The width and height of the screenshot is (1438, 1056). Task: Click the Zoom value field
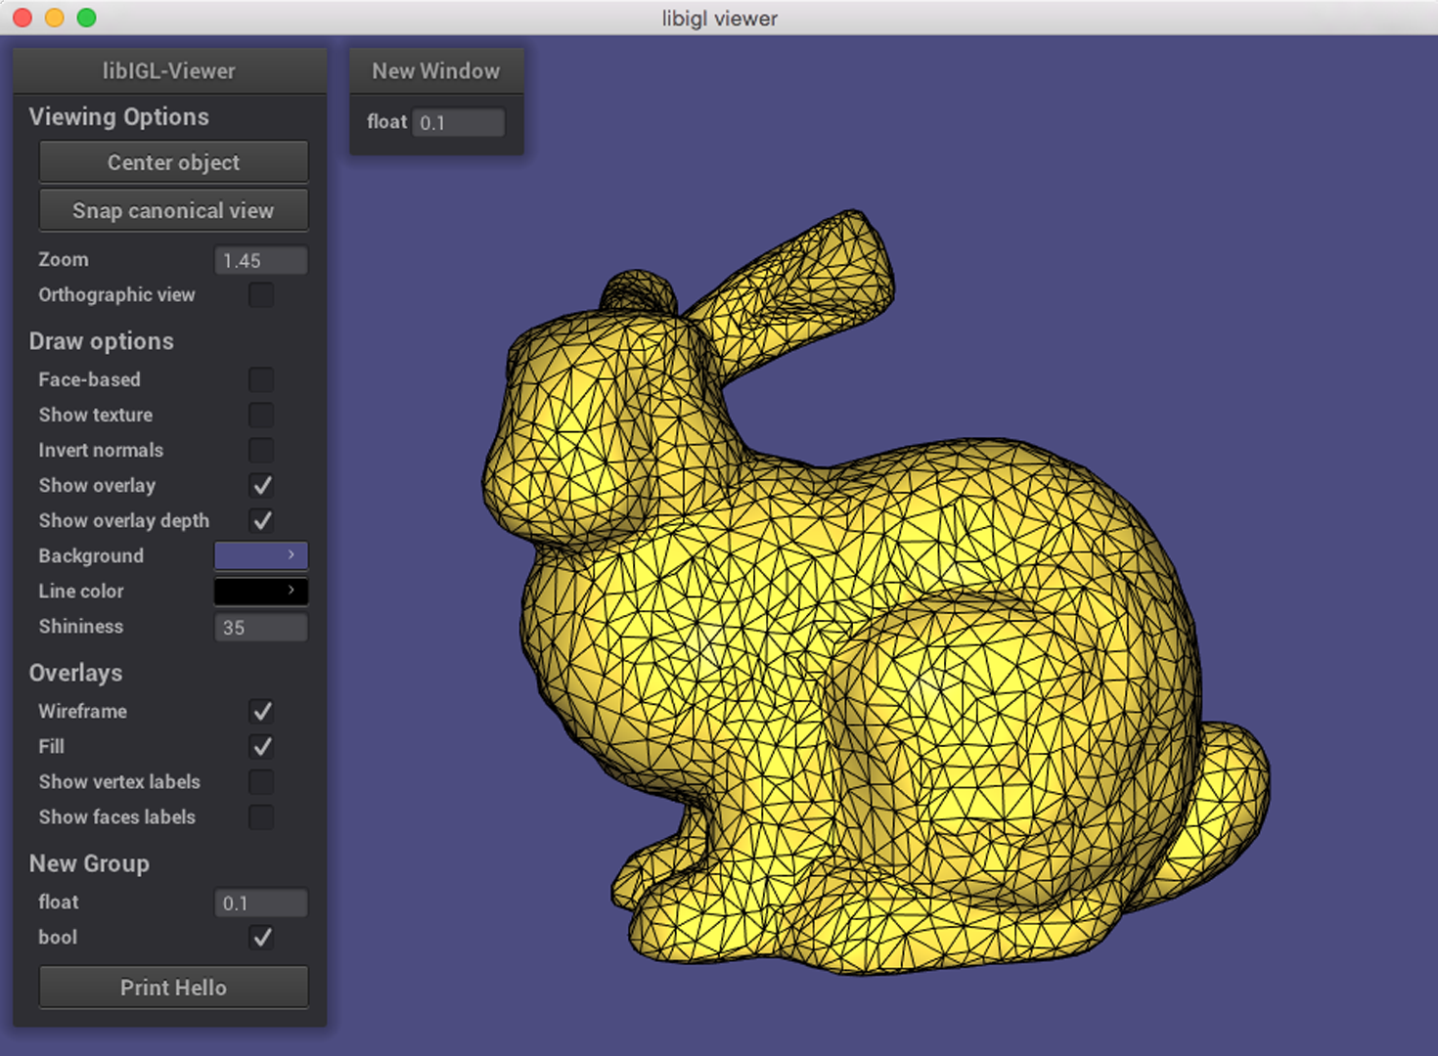(x=260, y=260)
